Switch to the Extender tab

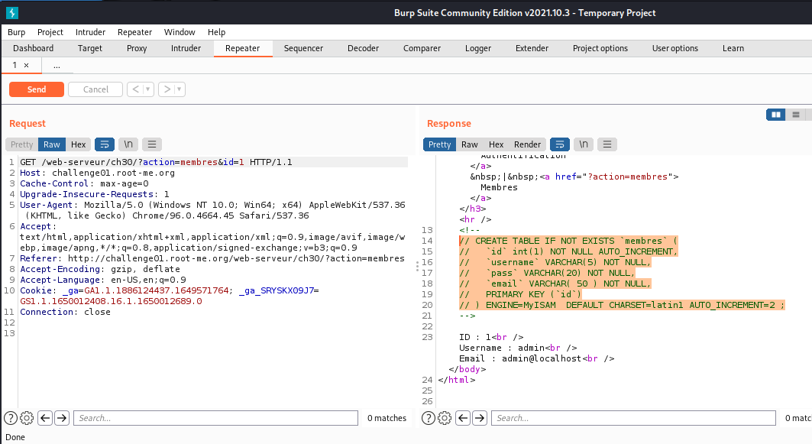pyautogui.click(x=532, y=48)
